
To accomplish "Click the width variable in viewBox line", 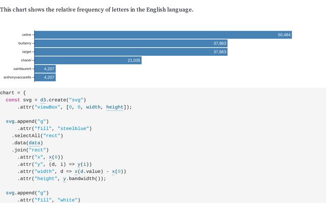I will point(93,107).
